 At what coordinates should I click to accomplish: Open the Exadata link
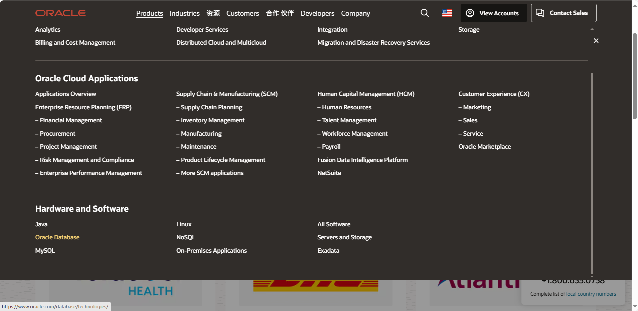328,251
